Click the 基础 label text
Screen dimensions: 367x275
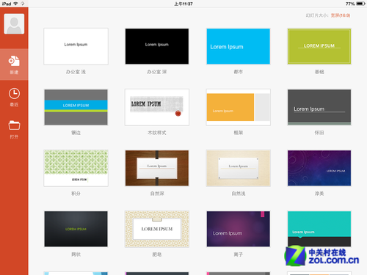pos(319,72)
